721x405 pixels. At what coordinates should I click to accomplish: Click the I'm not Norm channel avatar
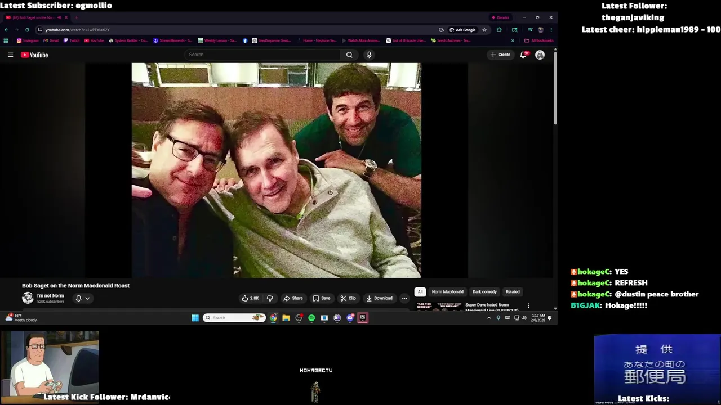(28, 298)
